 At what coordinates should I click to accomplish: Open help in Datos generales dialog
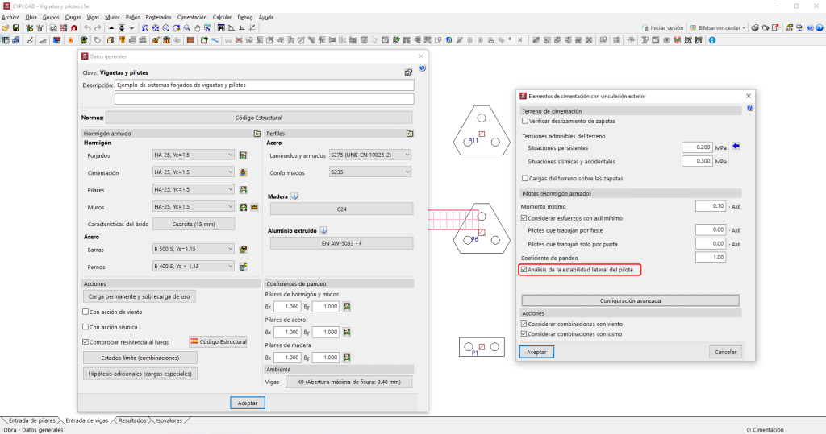click(x=422, y=68)
